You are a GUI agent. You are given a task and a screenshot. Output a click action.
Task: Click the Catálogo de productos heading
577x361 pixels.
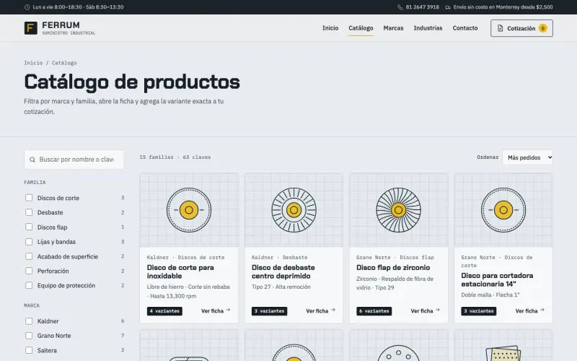pyautogui.click(x=132, y=82)
